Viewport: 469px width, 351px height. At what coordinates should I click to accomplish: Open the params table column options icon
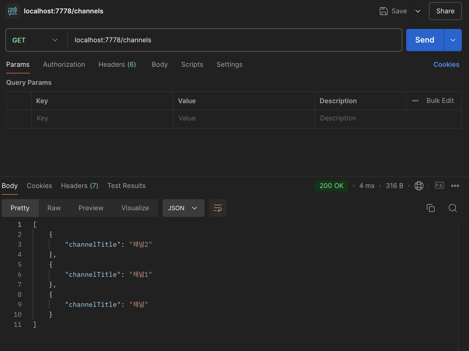click(x=415, y=101)
